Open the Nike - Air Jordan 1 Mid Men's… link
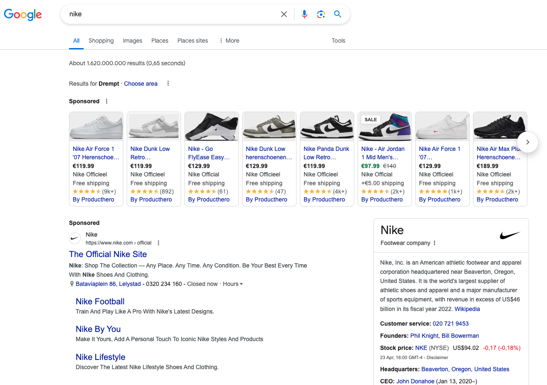This screenshot has height=385, width=547. click(x=383, y=153)
